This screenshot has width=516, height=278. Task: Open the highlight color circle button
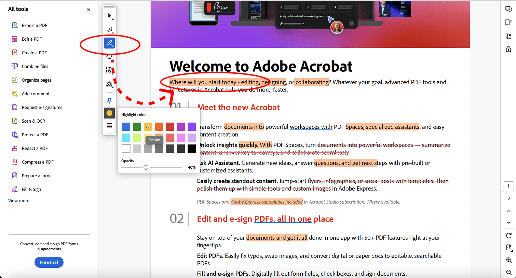coord(109,113)
